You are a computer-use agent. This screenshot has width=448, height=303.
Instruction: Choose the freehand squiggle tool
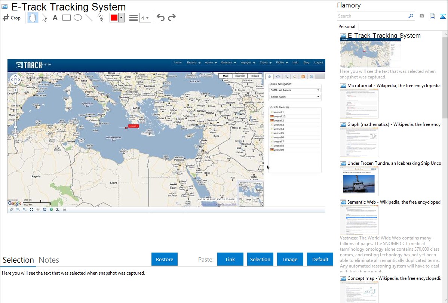(100, 18)
